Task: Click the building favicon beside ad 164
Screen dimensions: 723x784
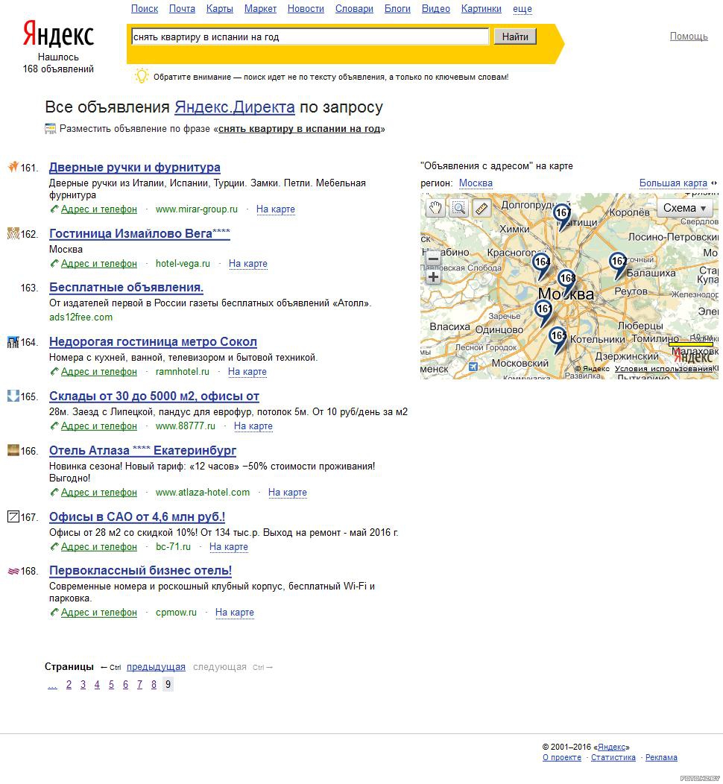Action: [x=13, y=341]
